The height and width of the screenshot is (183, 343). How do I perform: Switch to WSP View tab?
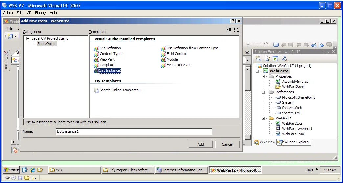[265, 142]
